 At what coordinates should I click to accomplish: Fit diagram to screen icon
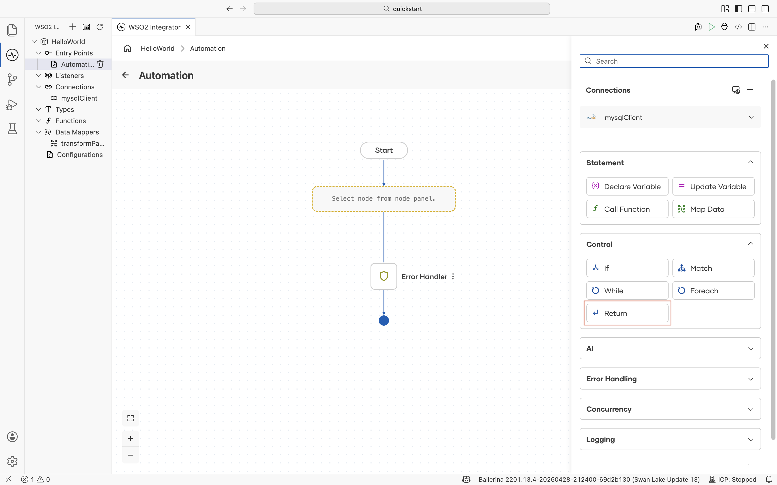(x=130, y=418)
